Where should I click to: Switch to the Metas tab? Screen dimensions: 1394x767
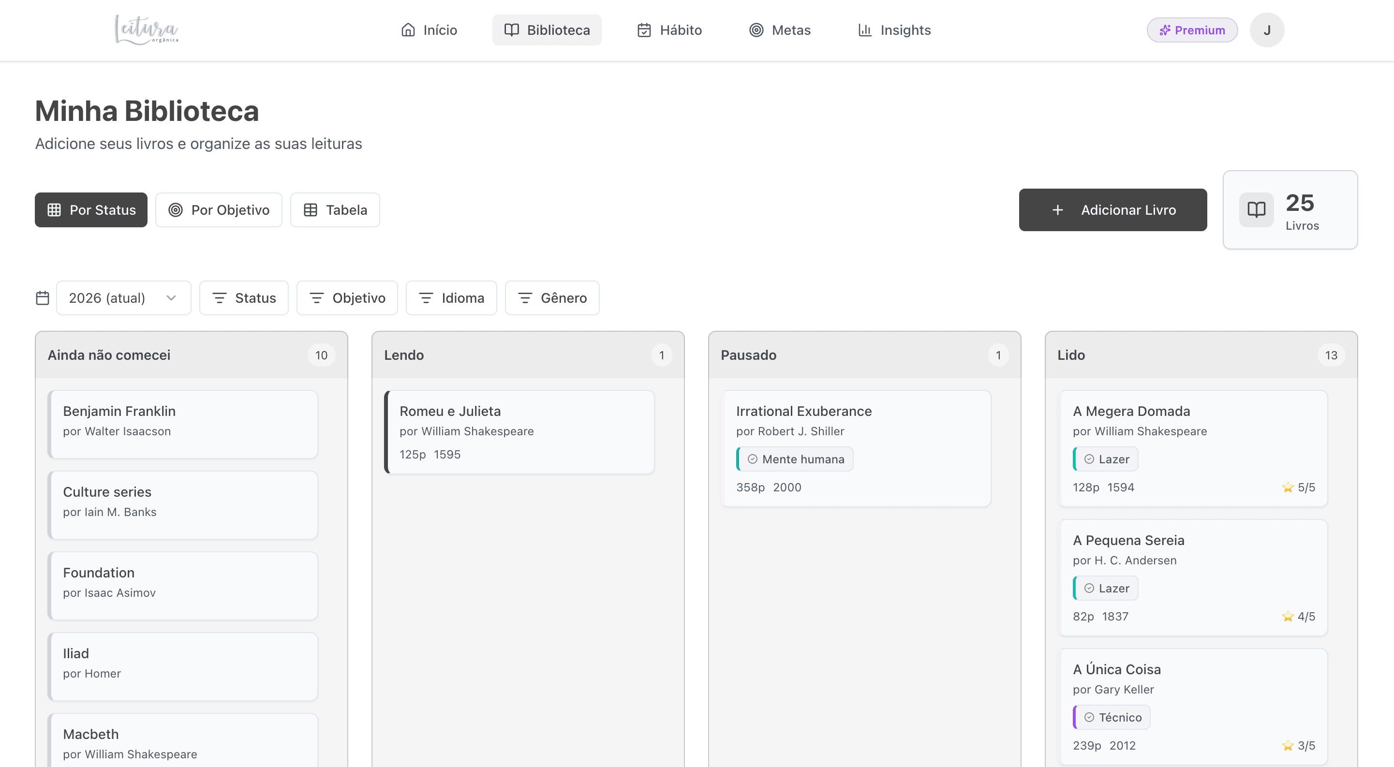tap(779, 30)
